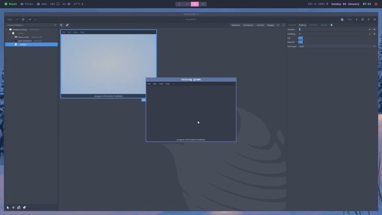Screen dimensions: 382x215
Task: Open the accessibility tab icon
Action: tap(331, 25)
